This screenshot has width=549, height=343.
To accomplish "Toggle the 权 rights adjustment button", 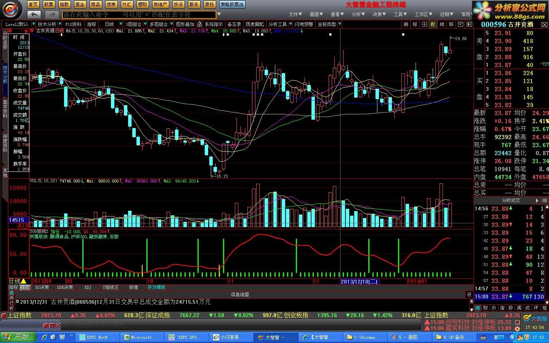I will (x=433, y=24).
